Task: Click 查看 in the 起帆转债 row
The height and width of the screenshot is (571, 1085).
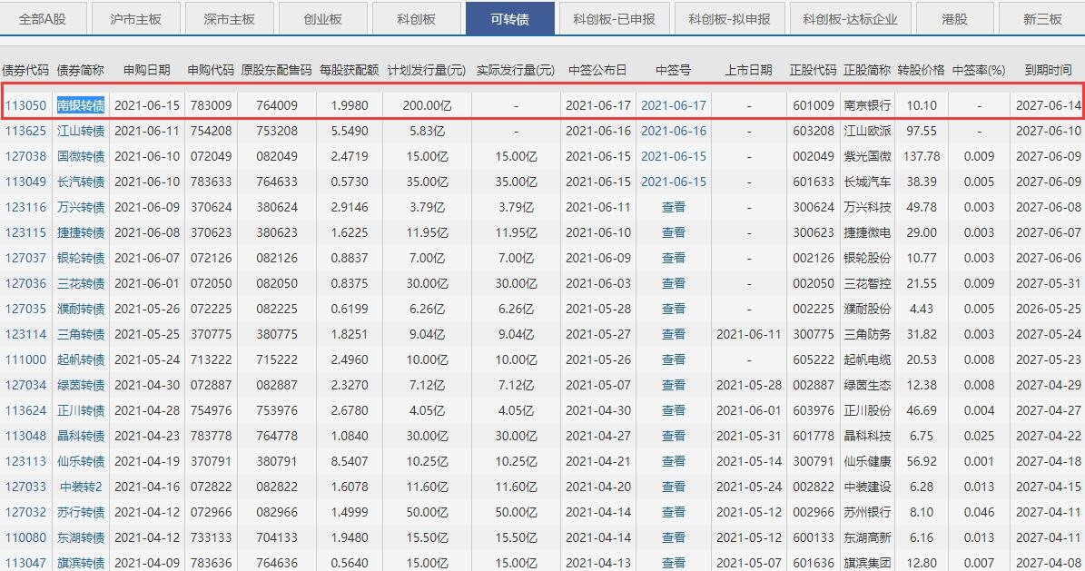Action: (674, 359)
